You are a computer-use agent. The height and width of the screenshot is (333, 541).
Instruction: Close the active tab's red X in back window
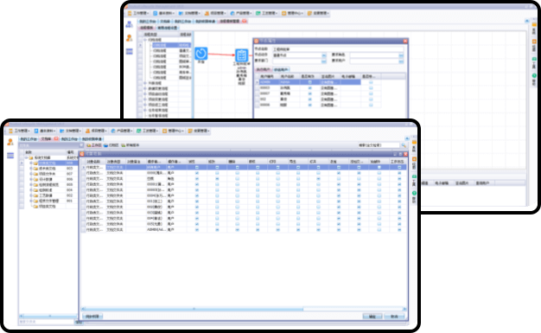tap(244, 22)
